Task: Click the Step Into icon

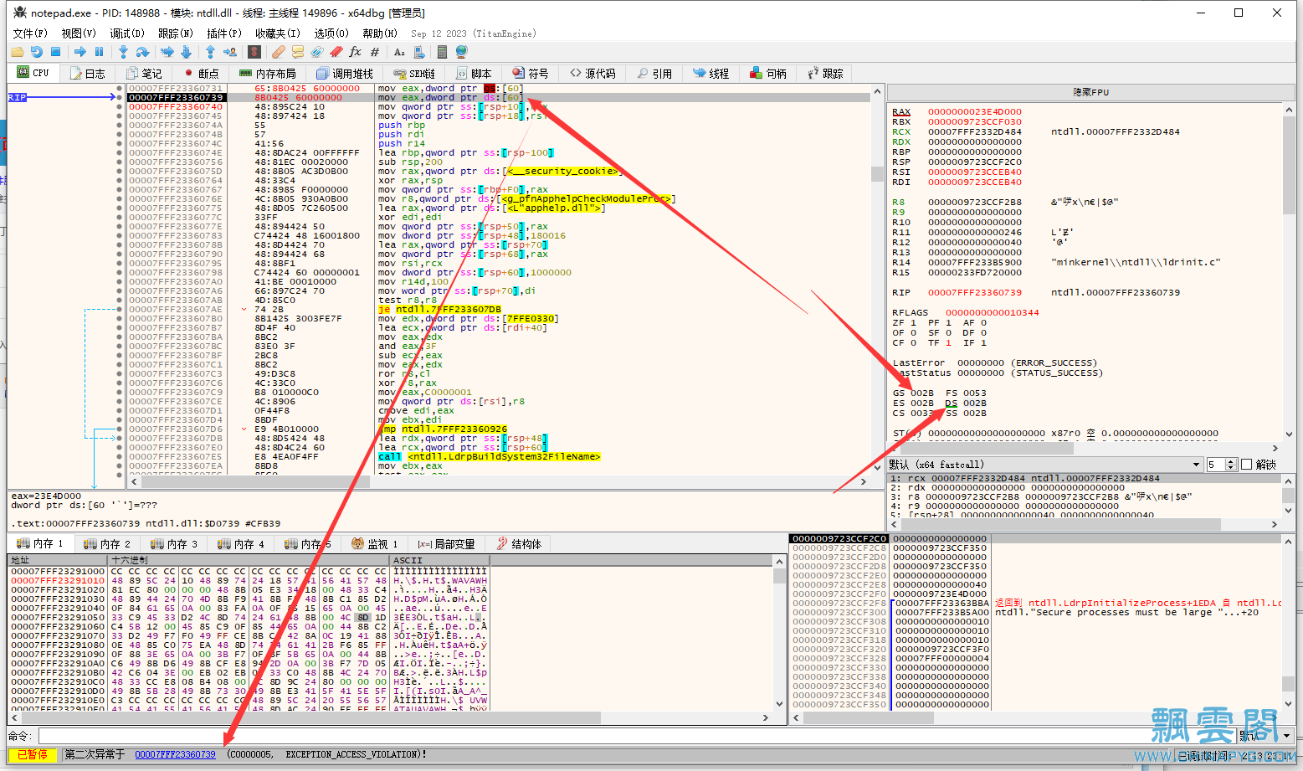Action: click(124, 52)
